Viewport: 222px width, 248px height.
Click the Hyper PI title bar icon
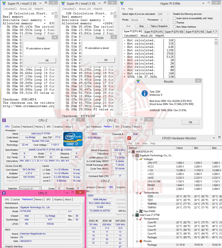[x=122, y=3]
